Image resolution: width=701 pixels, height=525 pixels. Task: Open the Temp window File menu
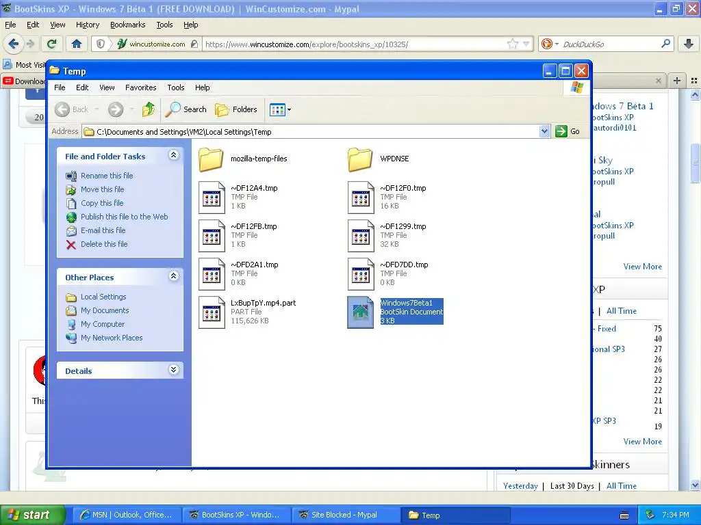60,87
